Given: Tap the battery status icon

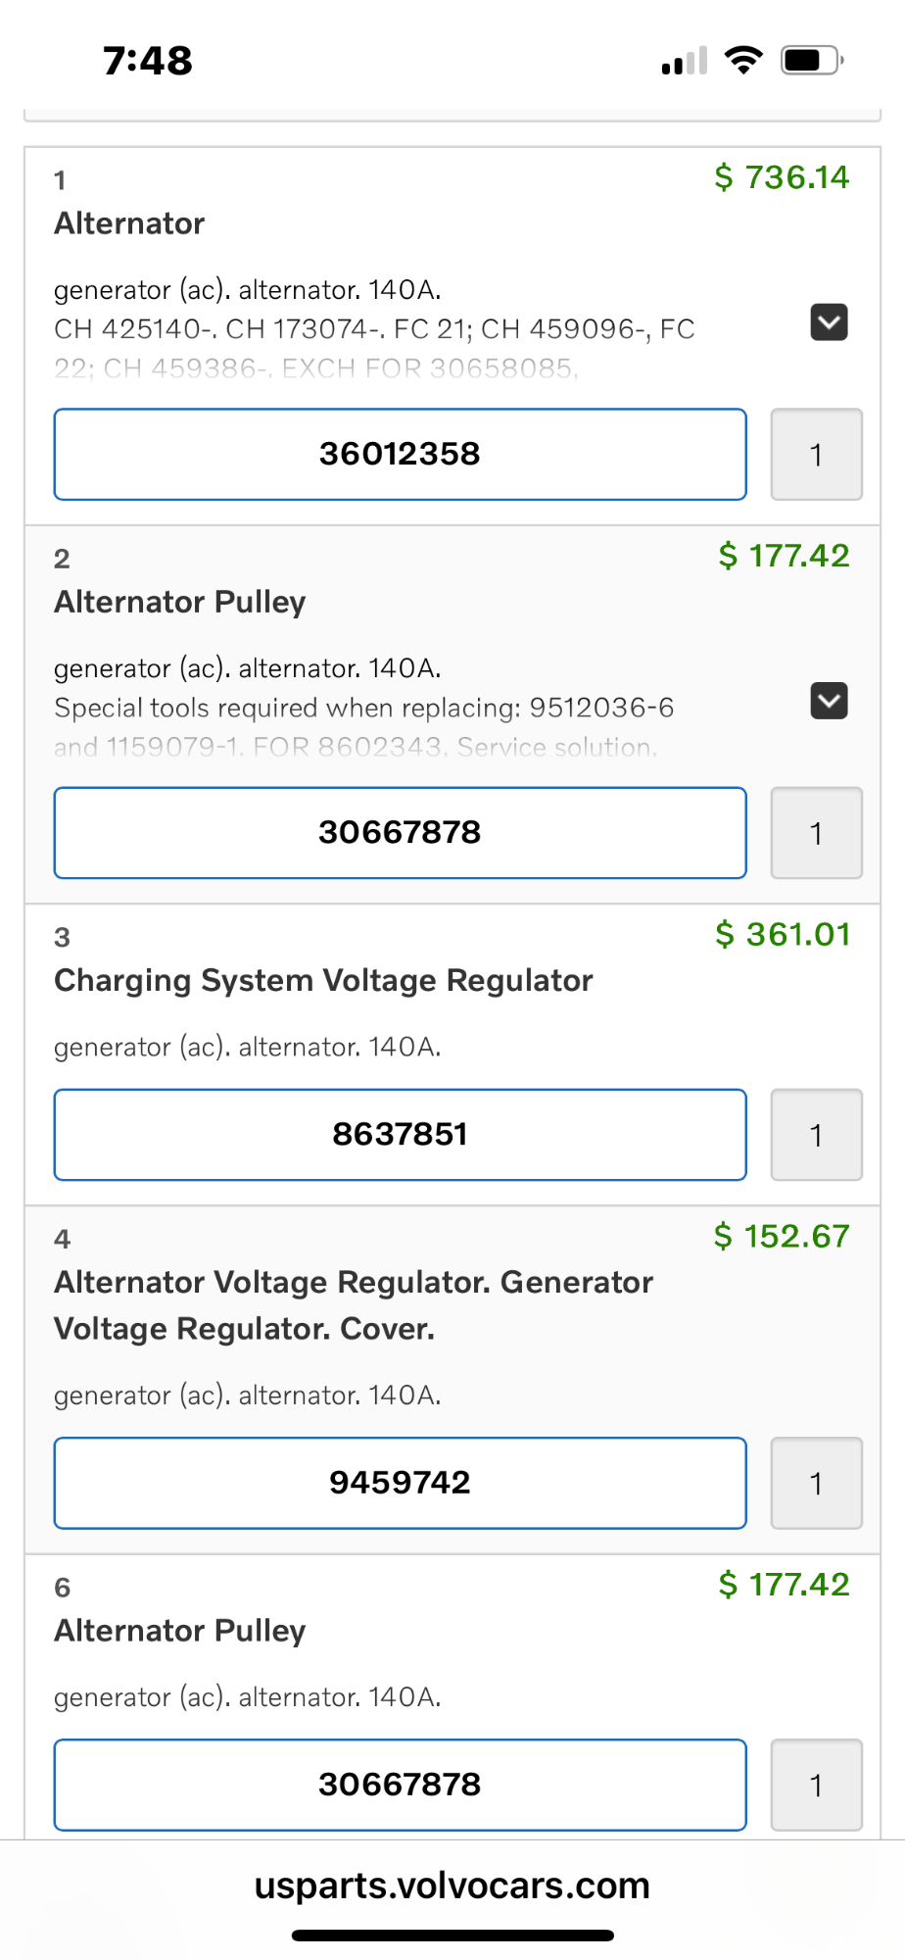Looking at the screenshot, I should pyautogui.click(x=811, y=61).
